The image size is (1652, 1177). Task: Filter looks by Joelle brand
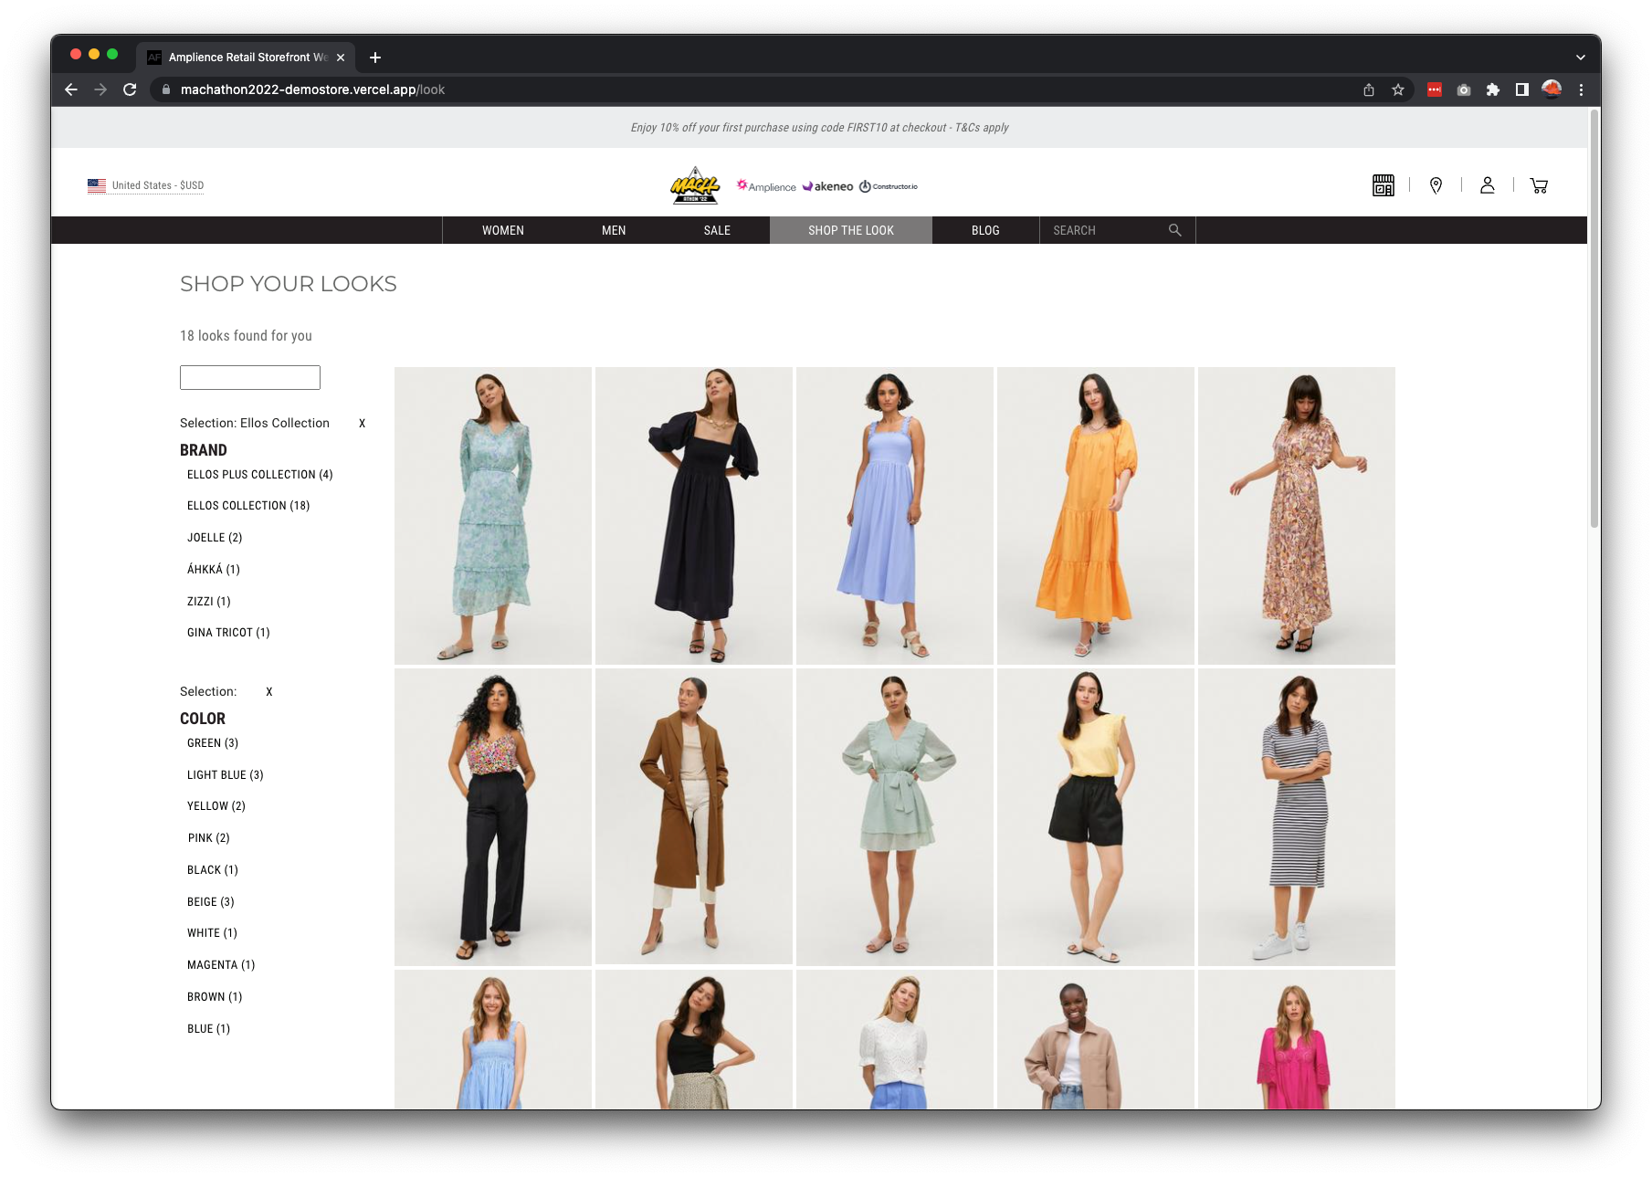coord(215,538)
